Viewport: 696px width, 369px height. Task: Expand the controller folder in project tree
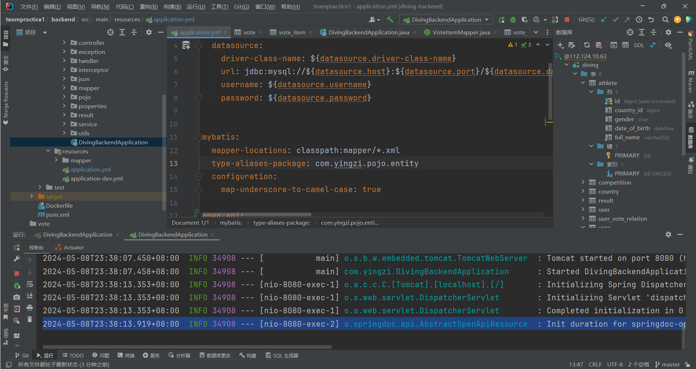[x=64, y=43]
